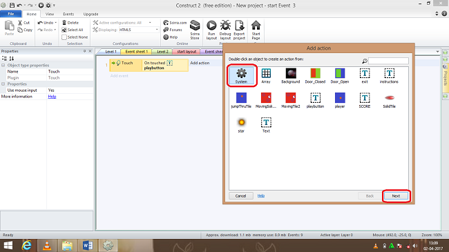Switch to Level 1 tab
This screenshot has width=449, height=252.
tap(111, 52)
